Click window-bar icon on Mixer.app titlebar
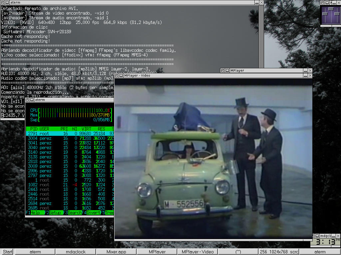 tap(327, 3)
